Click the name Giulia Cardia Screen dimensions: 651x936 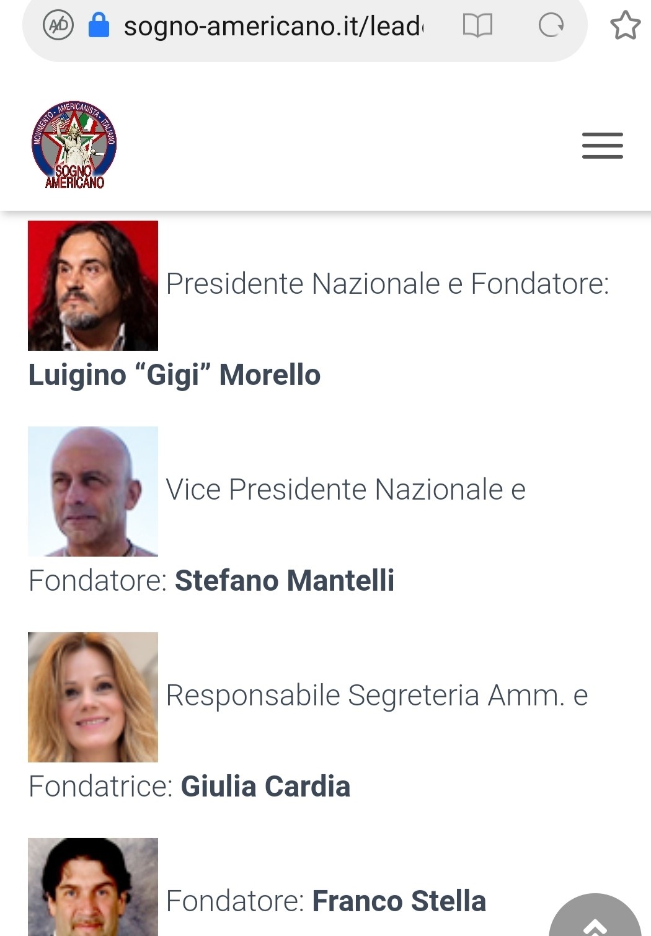[x=265, y=787]
